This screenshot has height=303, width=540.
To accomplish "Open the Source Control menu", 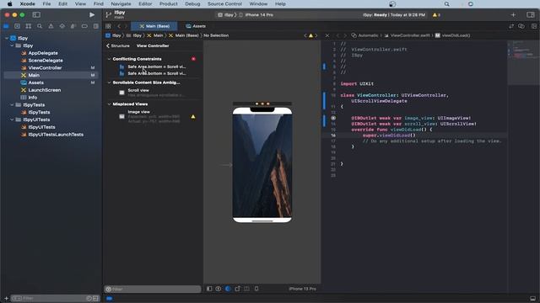I will pyautogui.click(x=224, y=3).
